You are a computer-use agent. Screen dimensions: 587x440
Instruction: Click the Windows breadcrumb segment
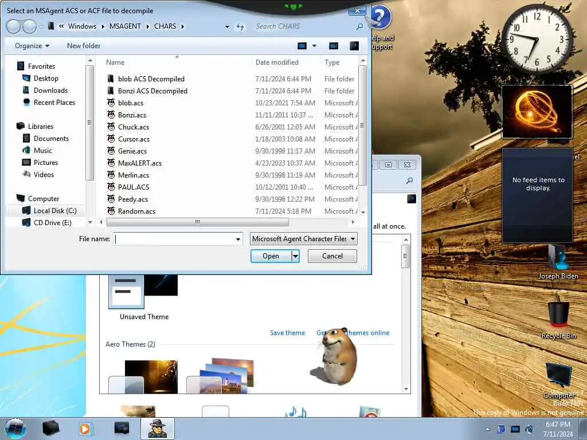(x=82, y=26)
